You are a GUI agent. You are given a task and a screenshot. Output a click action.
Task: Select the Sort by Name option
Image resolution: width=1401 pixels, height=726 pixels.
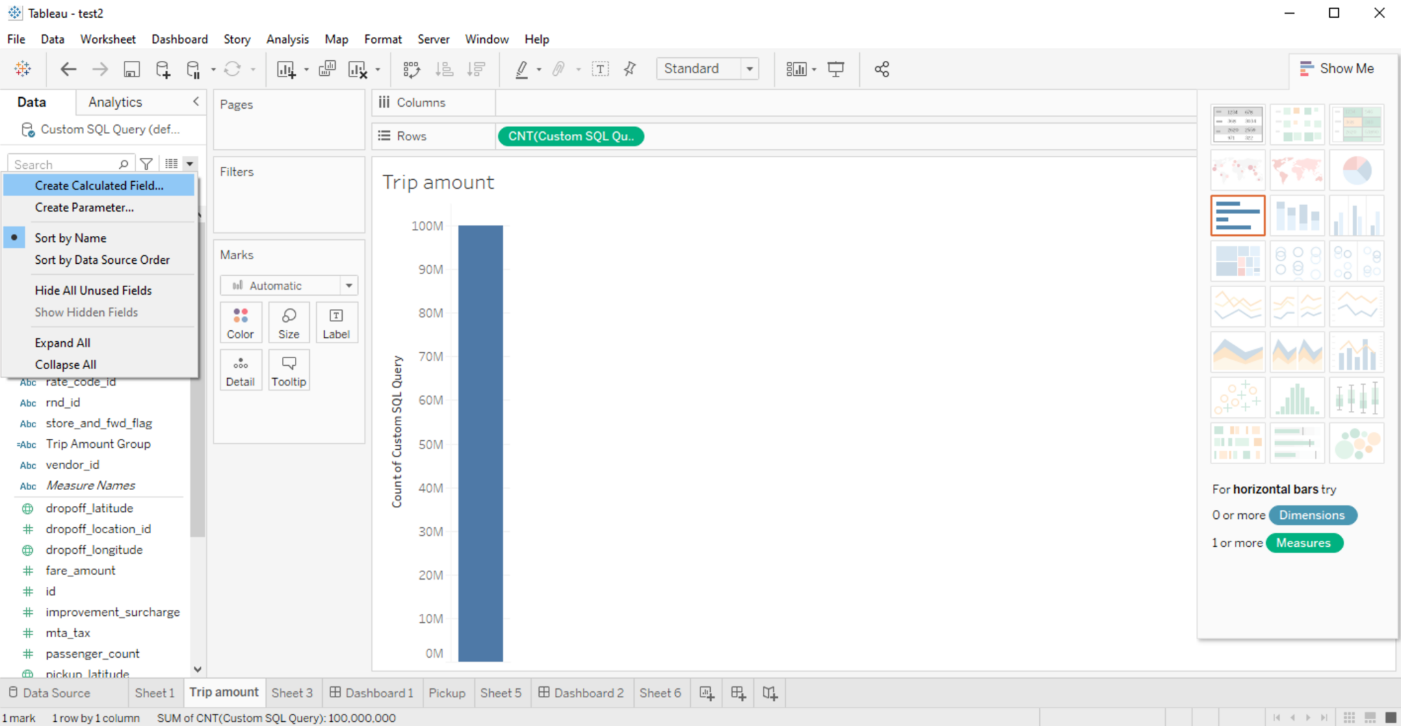click(70, 238)
